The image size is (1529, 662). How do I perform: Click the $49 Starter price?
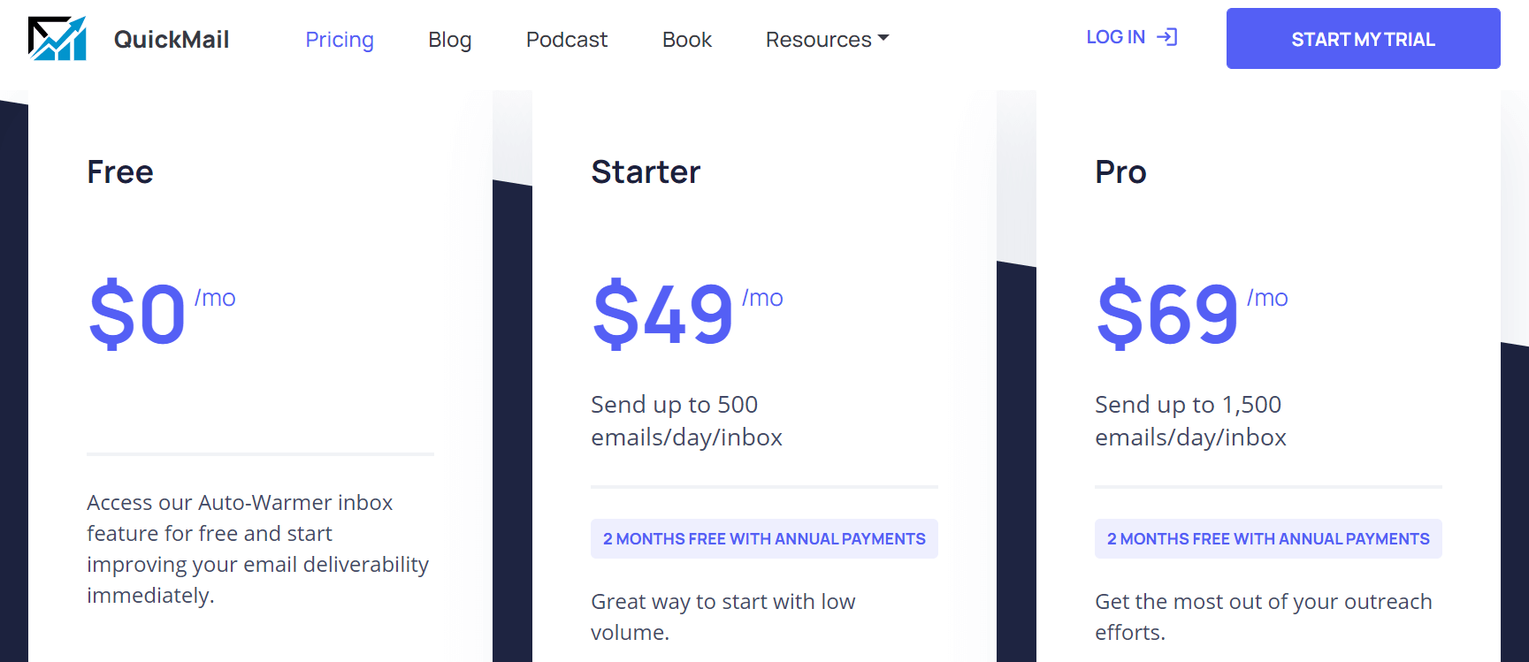(663, 314)
